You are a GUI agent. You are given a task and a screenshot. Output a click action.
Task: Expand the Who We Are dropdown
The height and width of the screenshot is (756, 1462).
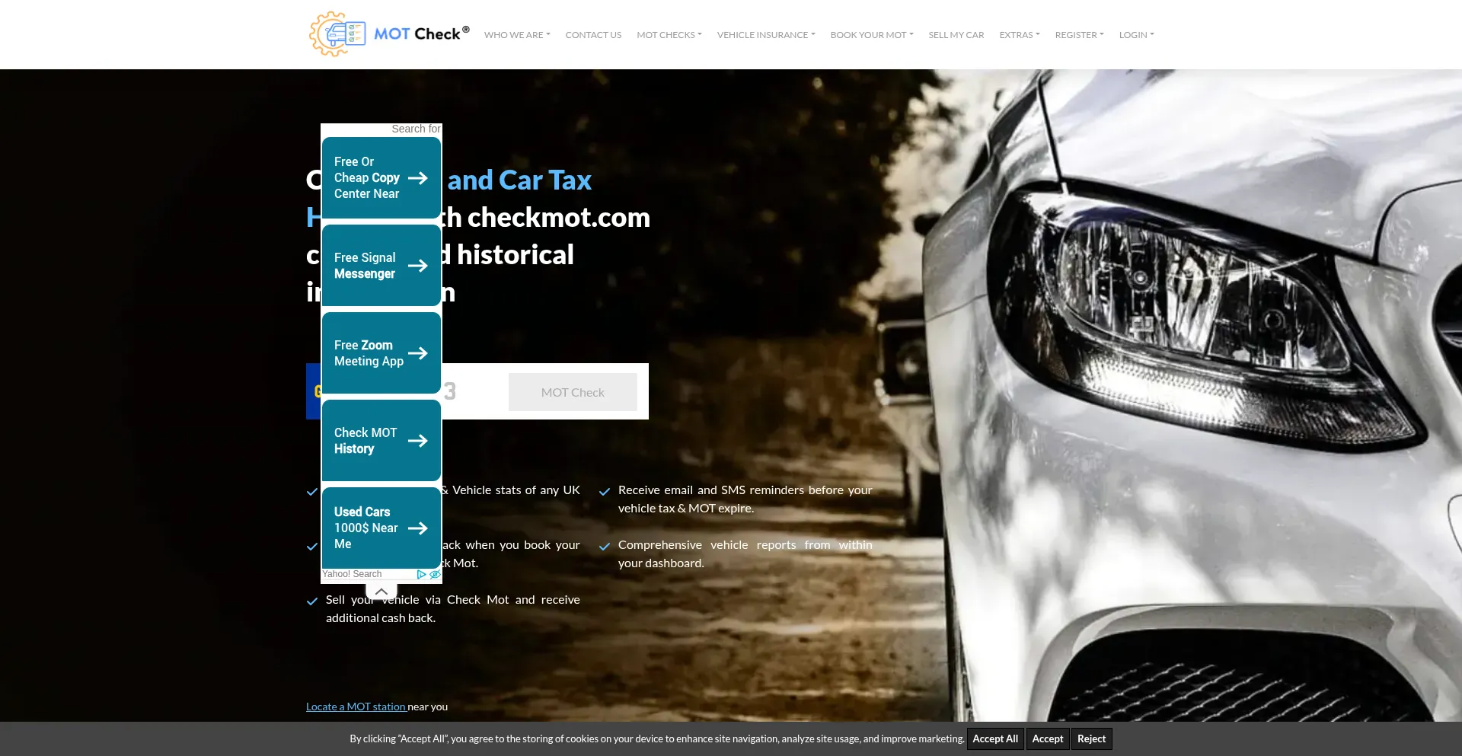516,35
